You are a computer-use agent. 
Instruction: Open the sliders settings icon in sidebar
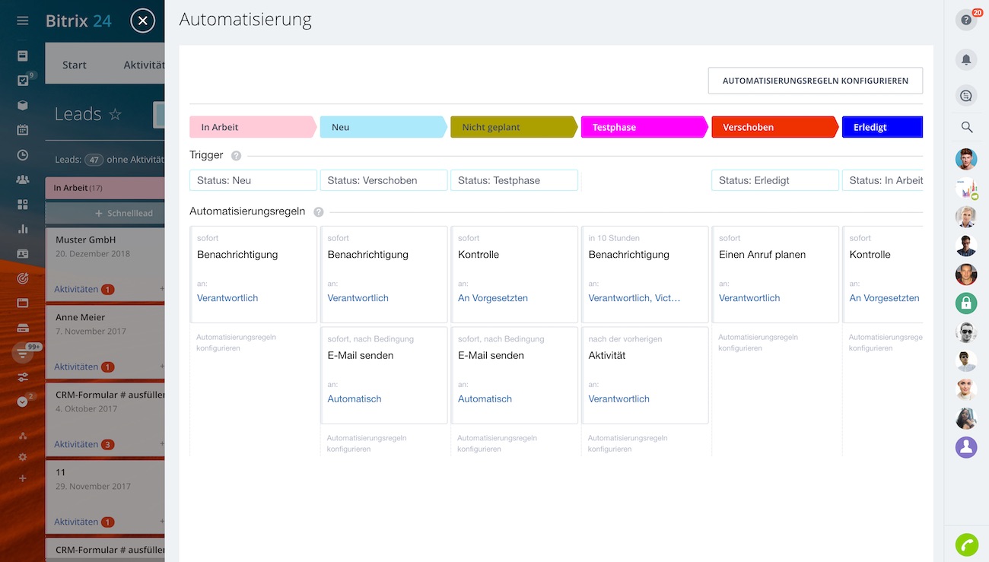[x=23, y=377]
